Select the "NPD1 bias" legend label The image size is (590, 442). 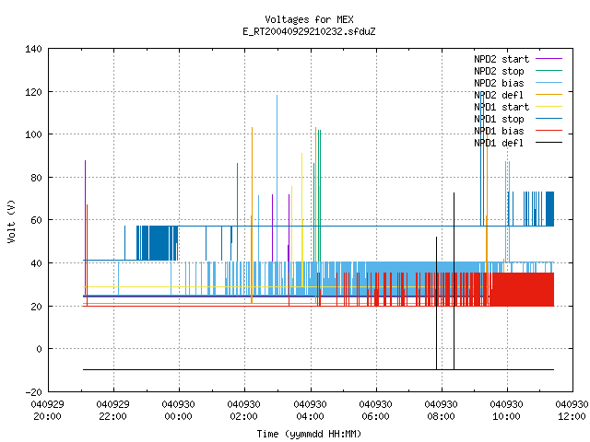coord(499,131)
